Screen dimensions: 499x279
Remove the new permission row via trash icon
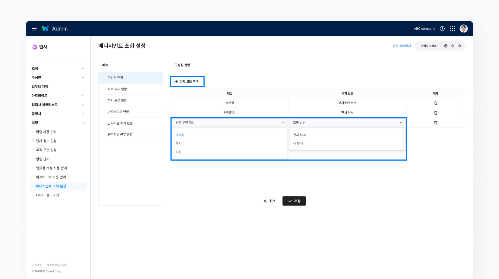(x=435, y=123)
